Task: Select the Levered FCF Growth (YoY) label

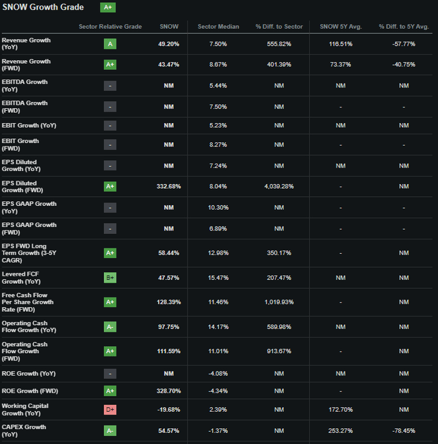Action: 21,278
